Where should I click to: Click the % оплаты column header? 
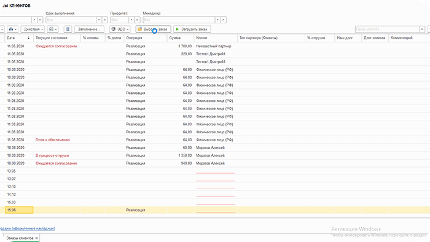(93, 38)
